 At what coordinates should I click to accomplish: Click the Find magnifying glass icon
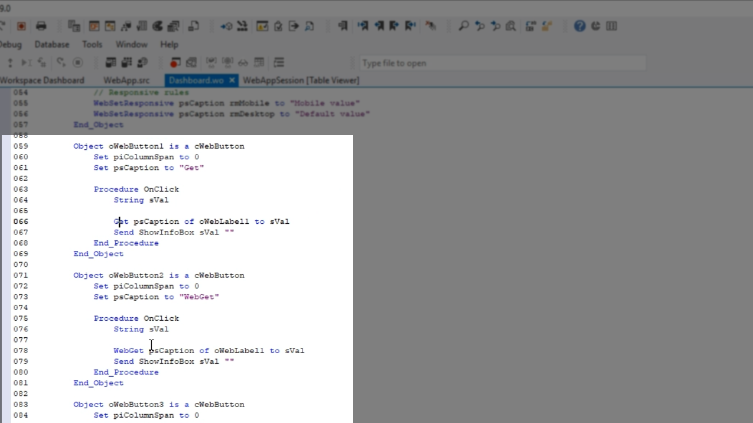[x=464, y=26]
